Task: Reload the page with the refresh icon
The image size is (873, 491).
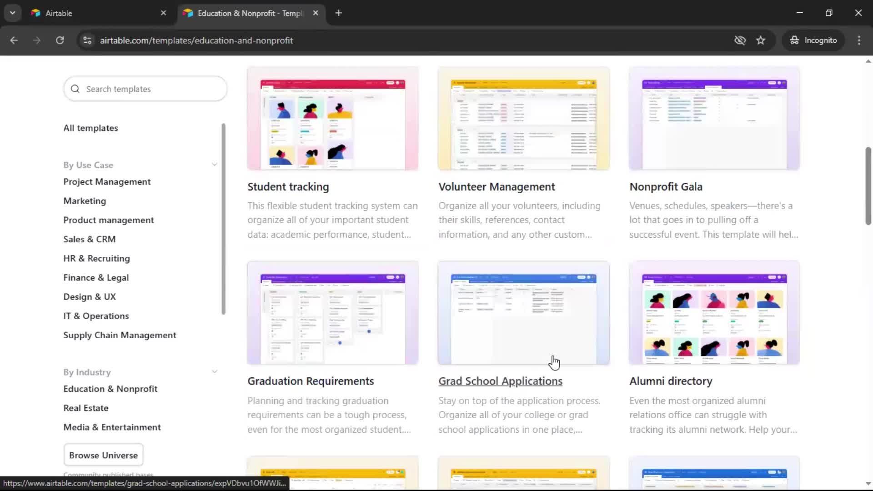Action: coord(60,40)
